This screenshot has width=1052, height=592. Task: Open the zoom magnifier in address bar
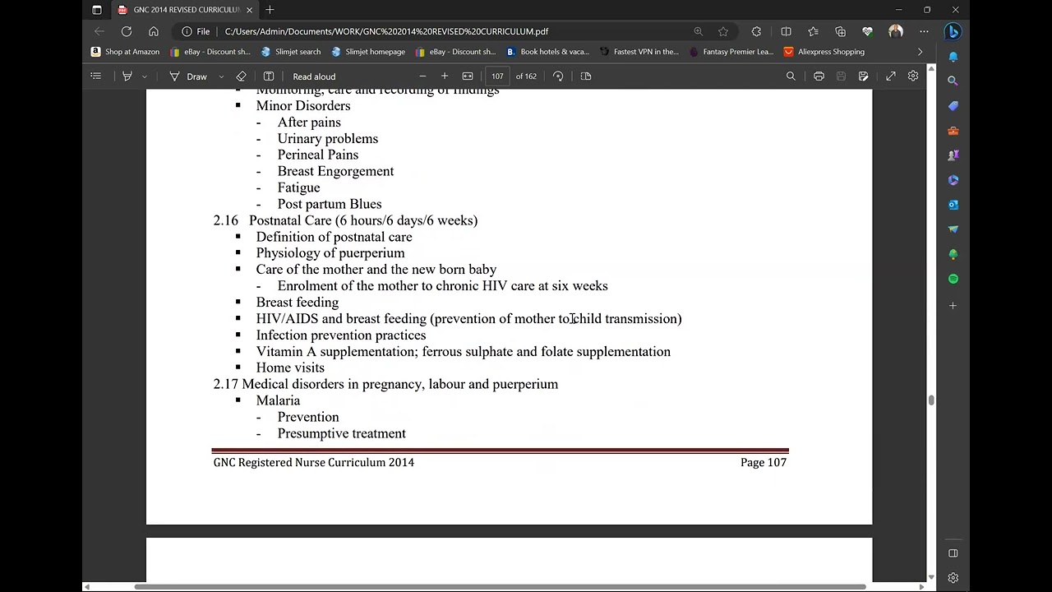click(698, 31)
